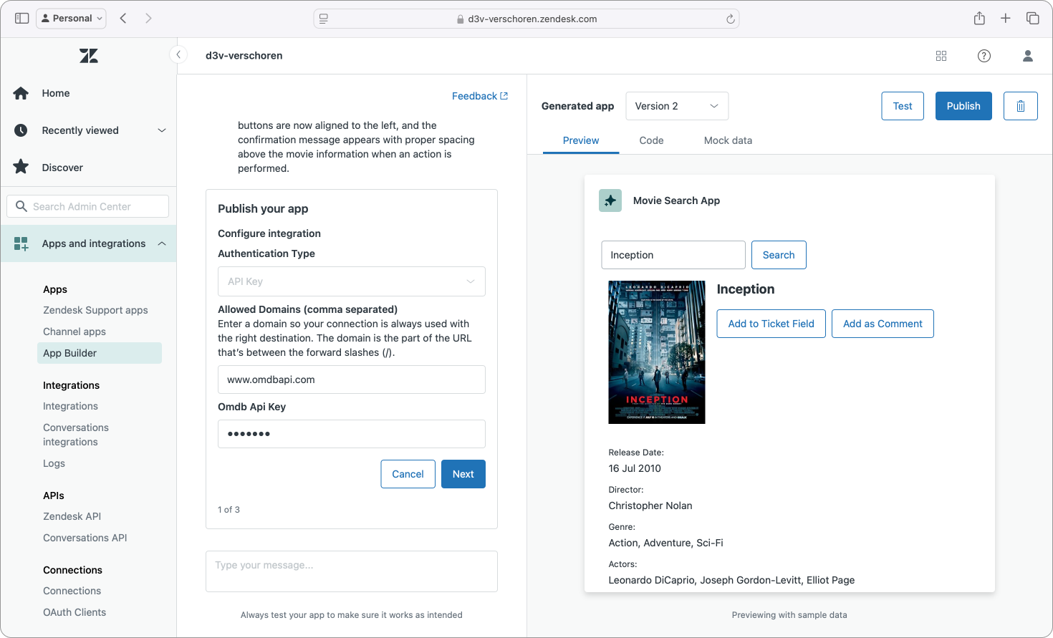Show Safari tab overview
The width and height of the screenshot is (1053, 638).
pyautogui.click(x=1032, y=18)
